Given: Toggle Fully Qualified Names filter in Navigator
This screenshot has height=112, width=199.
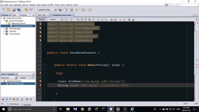Looking at the screenshot, I should pyautogui.click(x=22, y=99).
